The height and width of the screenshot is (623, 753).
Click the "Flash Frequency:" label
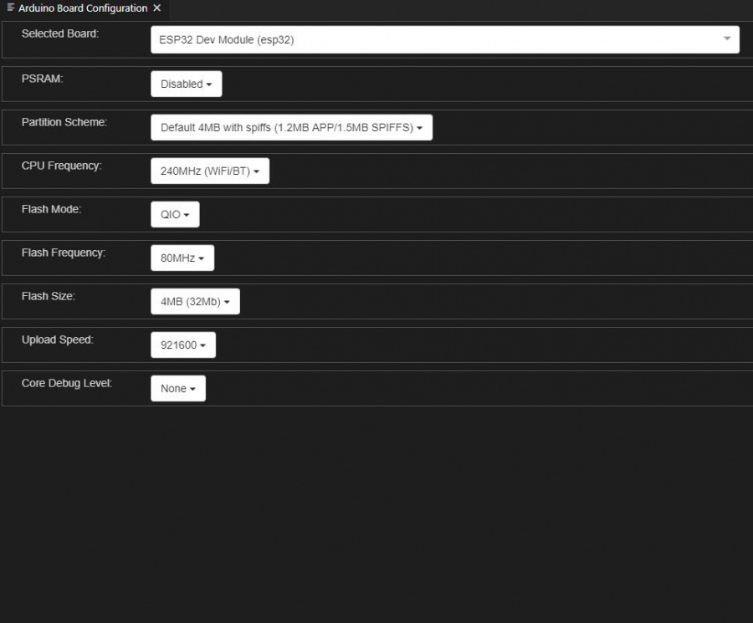coord(64,253)
